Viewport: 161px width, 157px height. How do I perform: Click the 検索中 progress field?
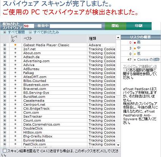tap(76, 26)
